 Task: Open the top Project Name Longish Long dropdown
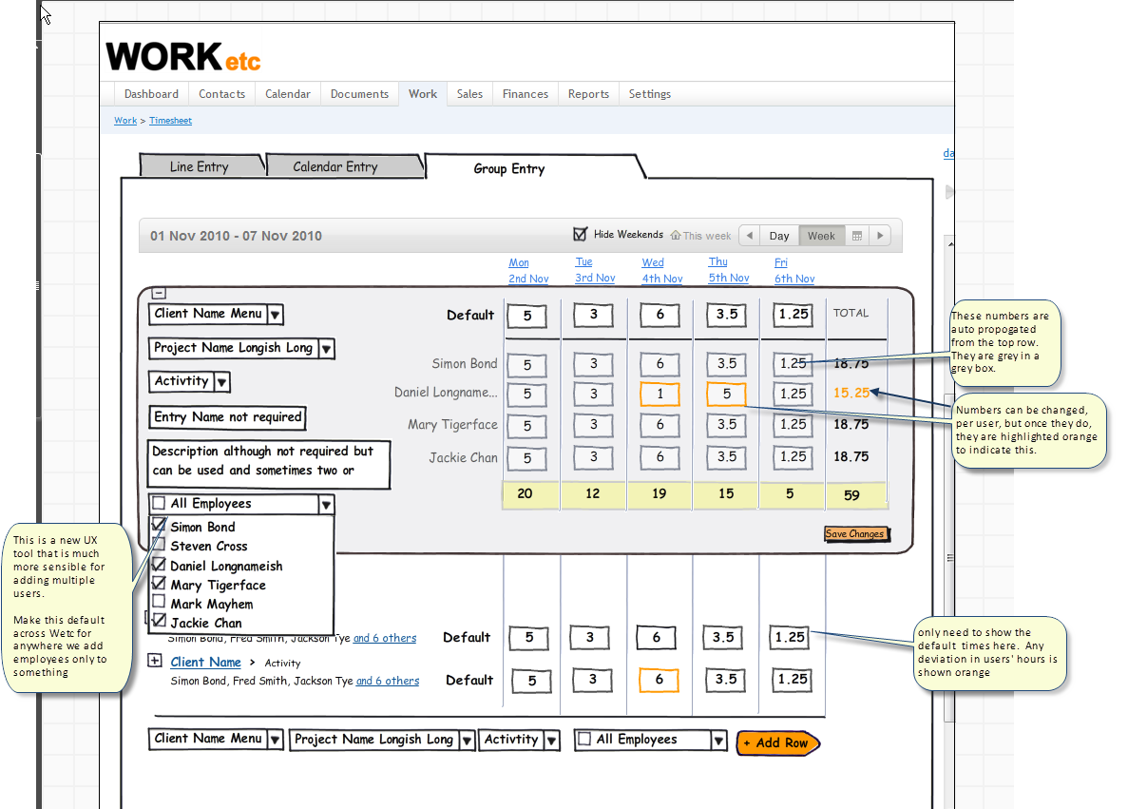pos(326,349)
